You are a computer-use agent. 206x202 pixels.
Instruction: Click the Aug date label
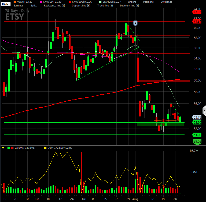pyautogui.click(x=135, y=199)
